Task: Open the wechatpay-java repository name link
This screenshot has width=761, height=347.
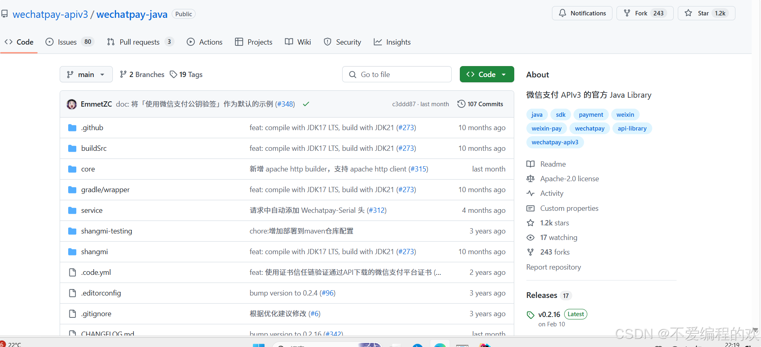Action: tap(132, 14)
